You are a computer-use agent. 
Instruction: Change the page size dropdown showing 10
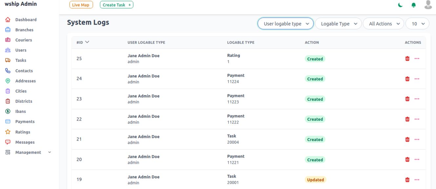coord(417,24)
